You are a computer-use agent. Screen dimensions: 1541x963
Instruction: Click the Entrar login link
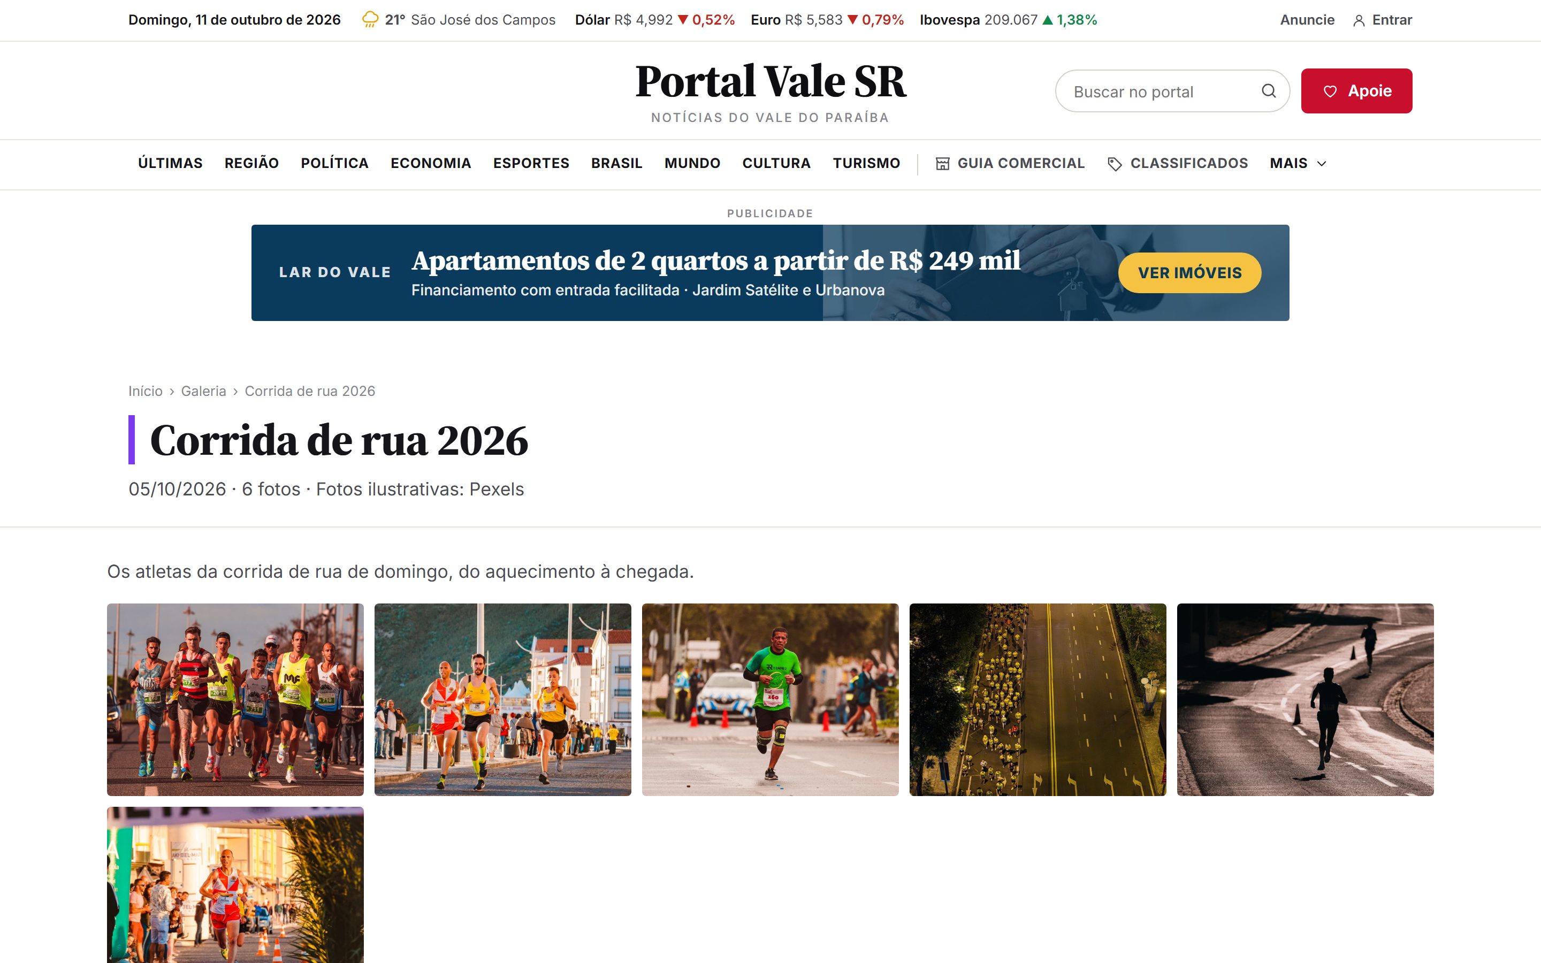coord(1382,20)
